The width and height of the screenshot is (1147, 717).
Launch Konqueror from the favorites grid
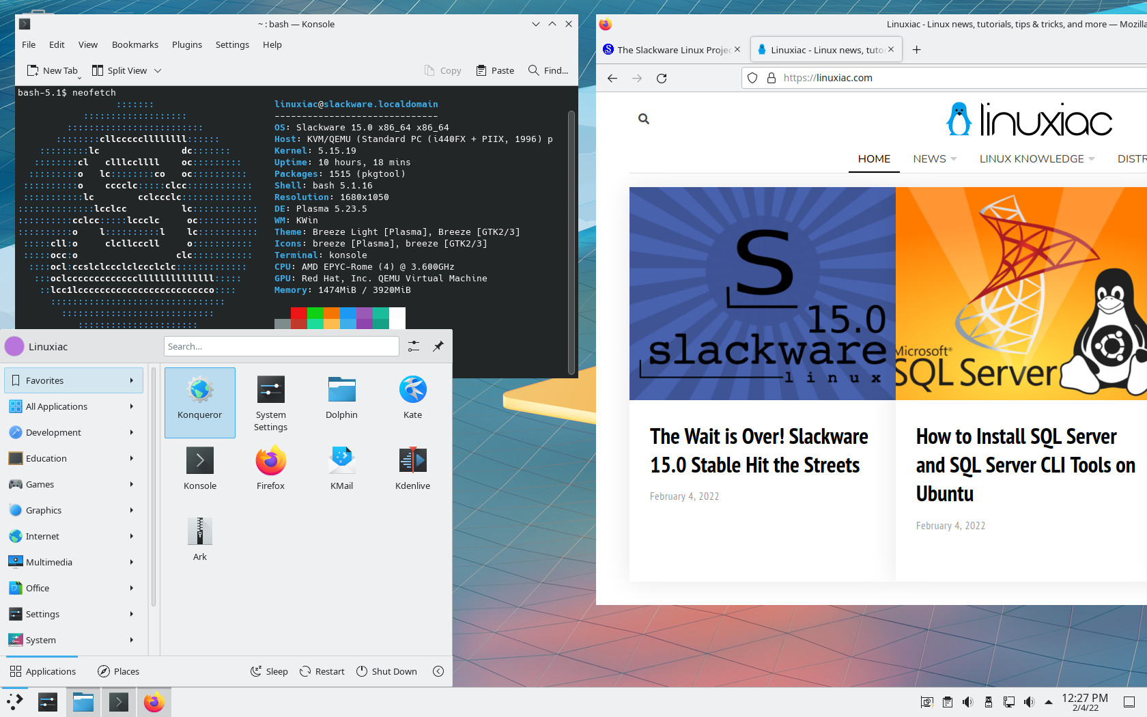(x=199, y=402)
